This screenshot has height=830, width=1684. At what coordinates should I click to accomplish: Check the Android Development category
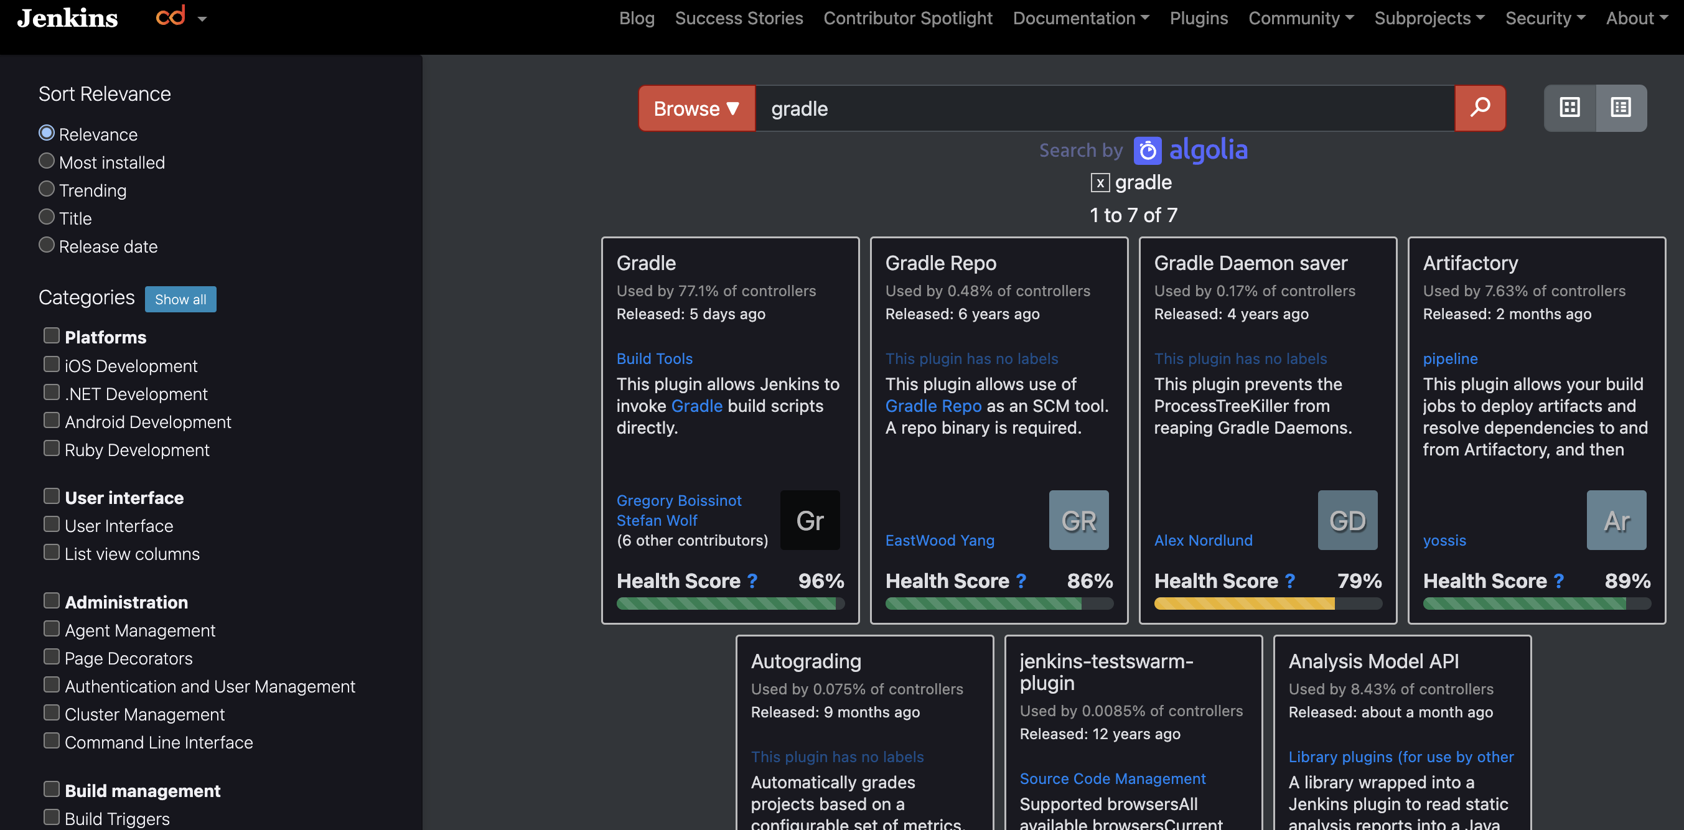[x=52, y=420]
